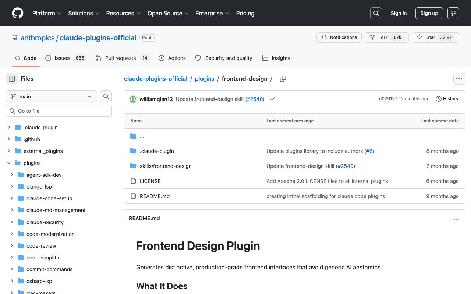Switch to the Issues tab
Screen dimensions: 471x294
(x=66, y=58)
